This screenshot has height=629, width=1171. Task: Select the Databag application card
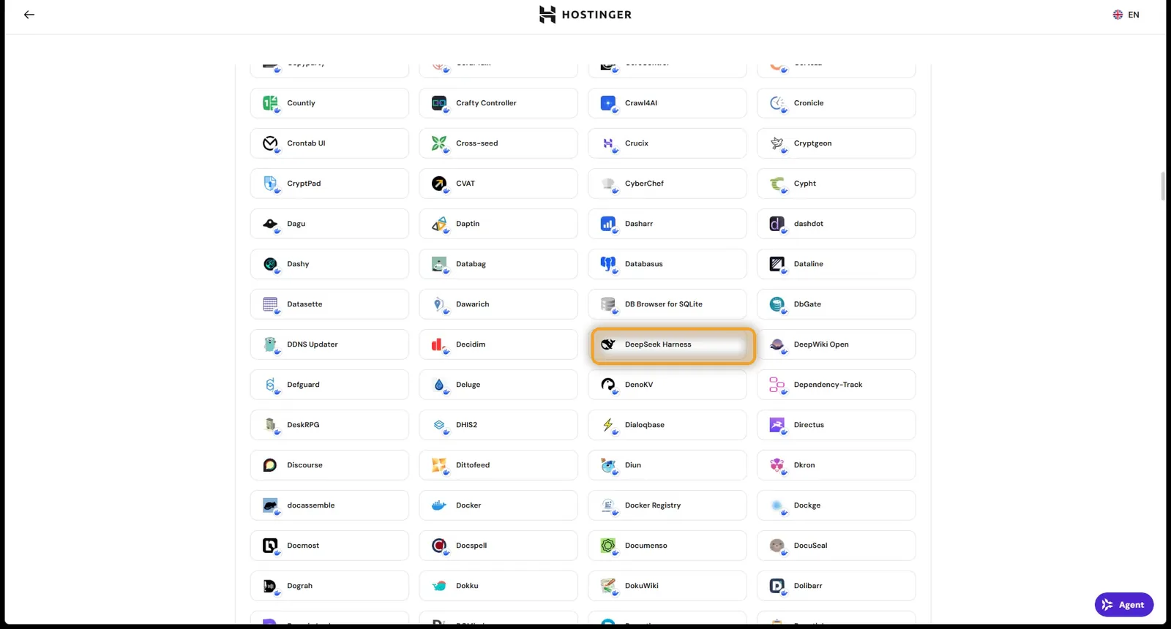498,264
